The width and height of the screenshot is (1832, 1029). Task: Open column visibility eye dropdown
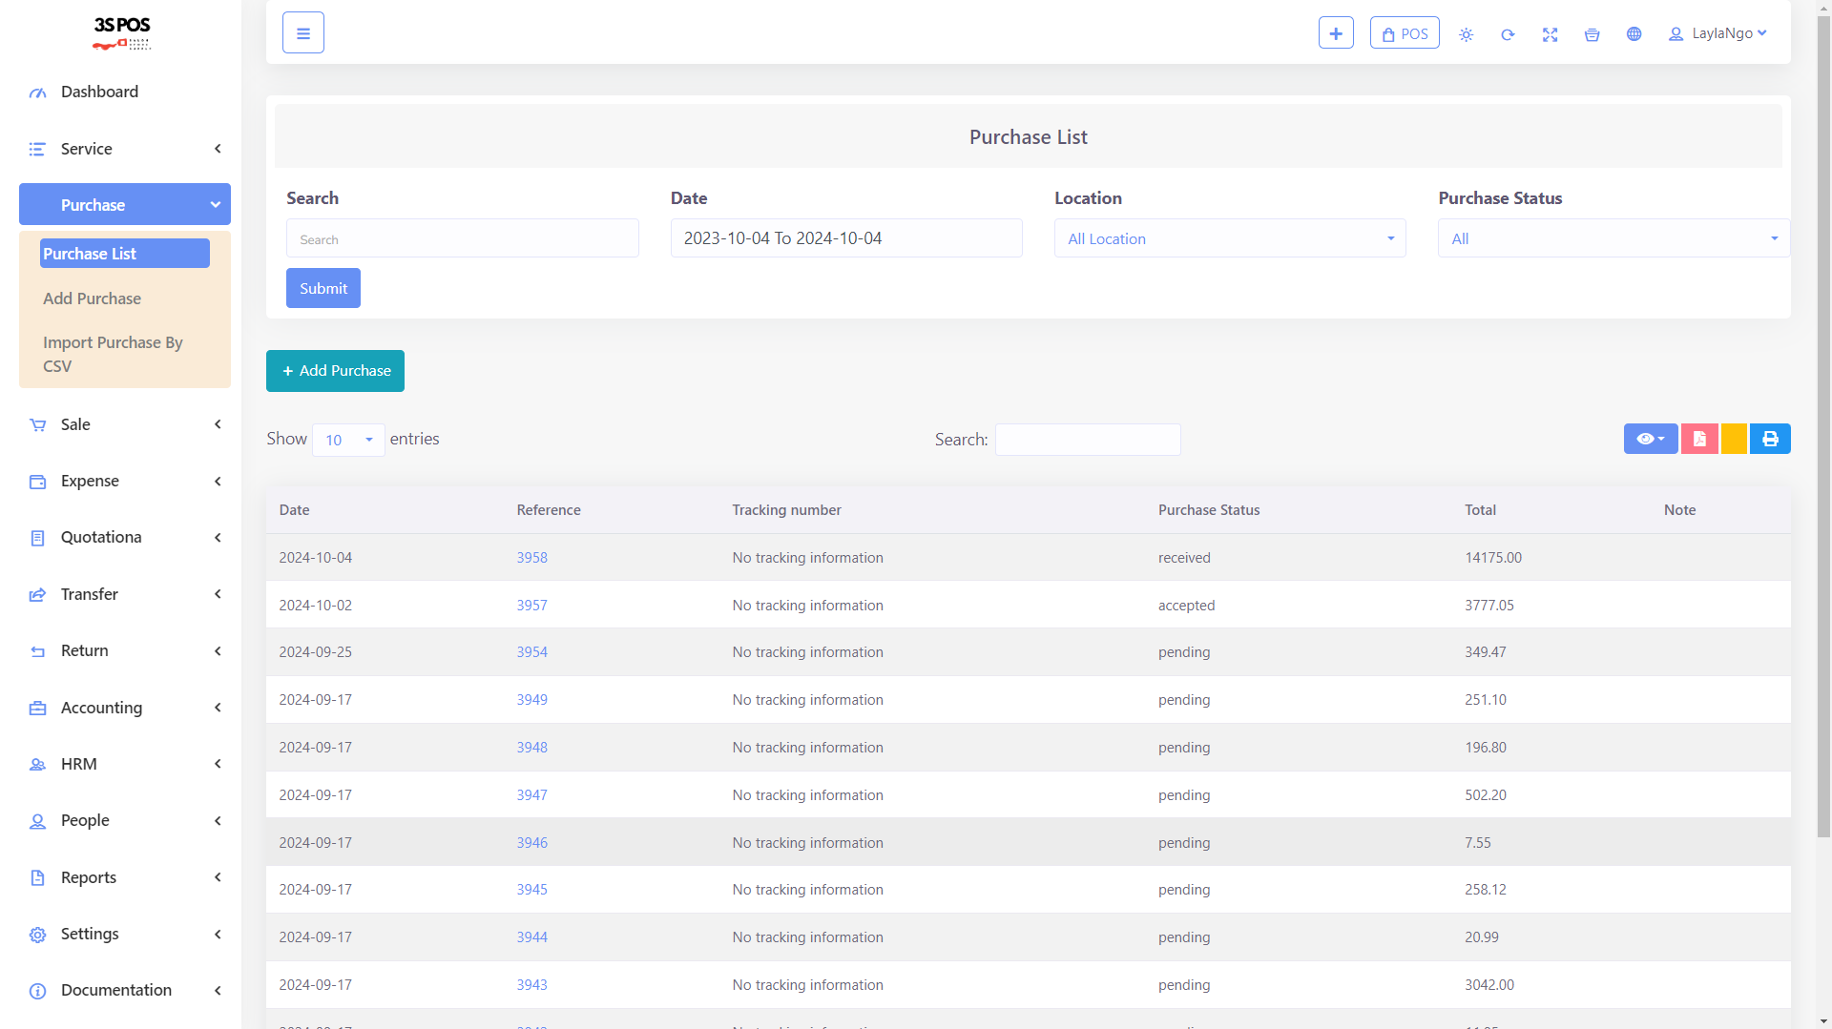click(x=1650, y=439)
